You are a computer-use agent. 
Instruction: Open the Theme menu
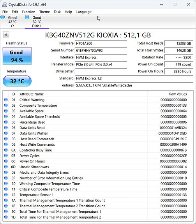[44, 12]
